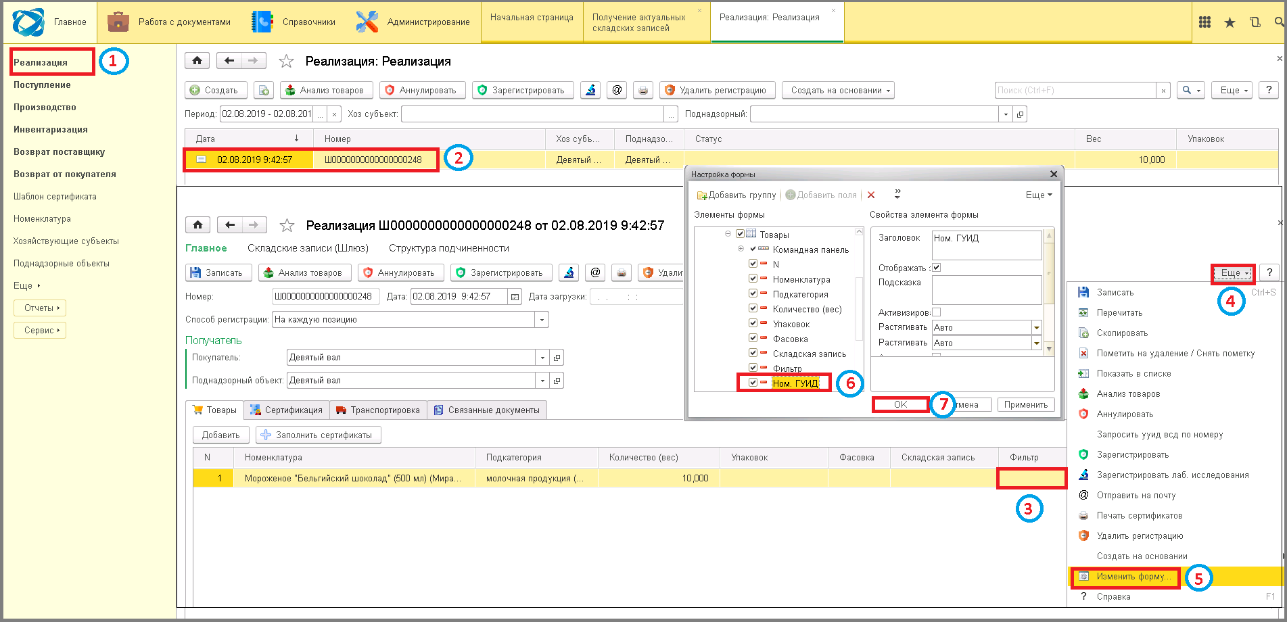The height and width of the screenshot is (622, 1287).
Task: Open the Администрирование section
Action: (413, 22)
